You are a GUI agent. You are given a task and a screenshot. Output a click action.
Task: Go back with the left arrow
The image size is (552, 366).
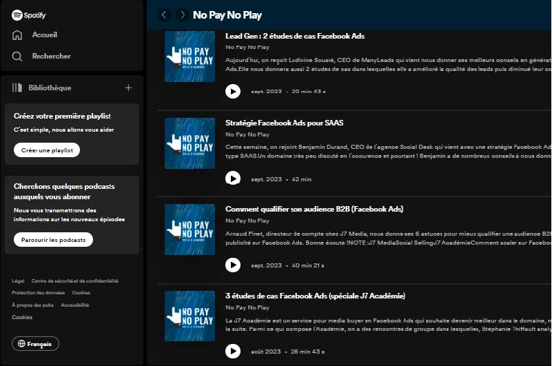click(164, 14)
